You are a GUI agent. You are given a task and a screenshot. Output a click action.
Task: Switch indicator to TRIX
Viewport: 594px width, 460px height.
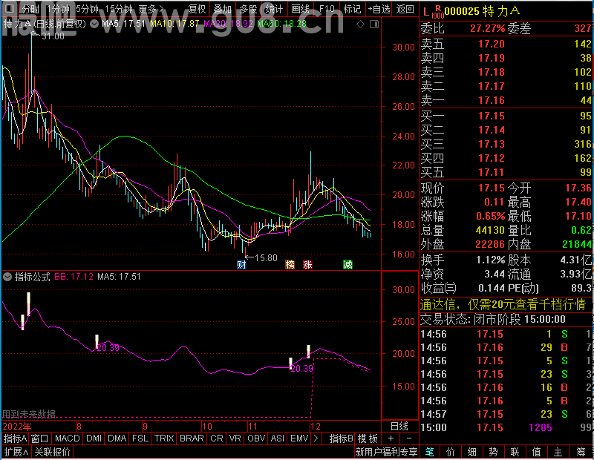164,438
